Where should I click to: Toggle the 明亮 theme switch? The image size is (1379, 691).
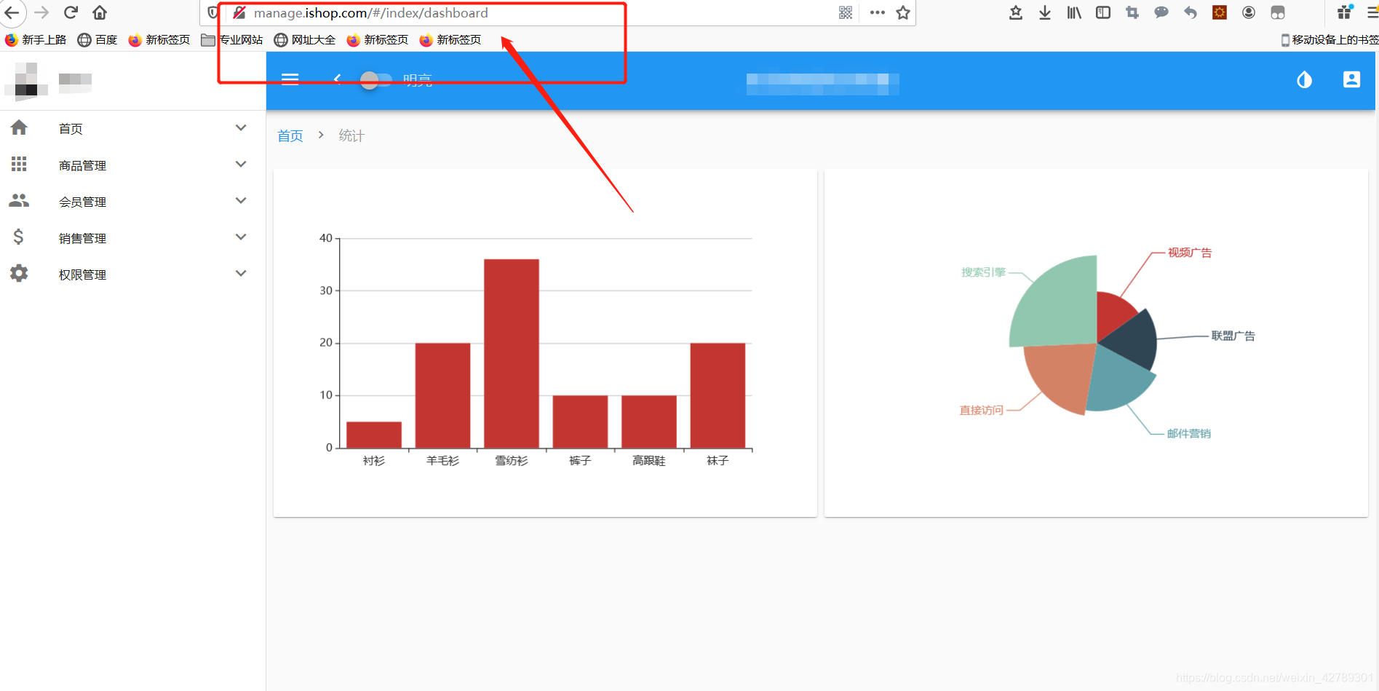tap(376, 79)
